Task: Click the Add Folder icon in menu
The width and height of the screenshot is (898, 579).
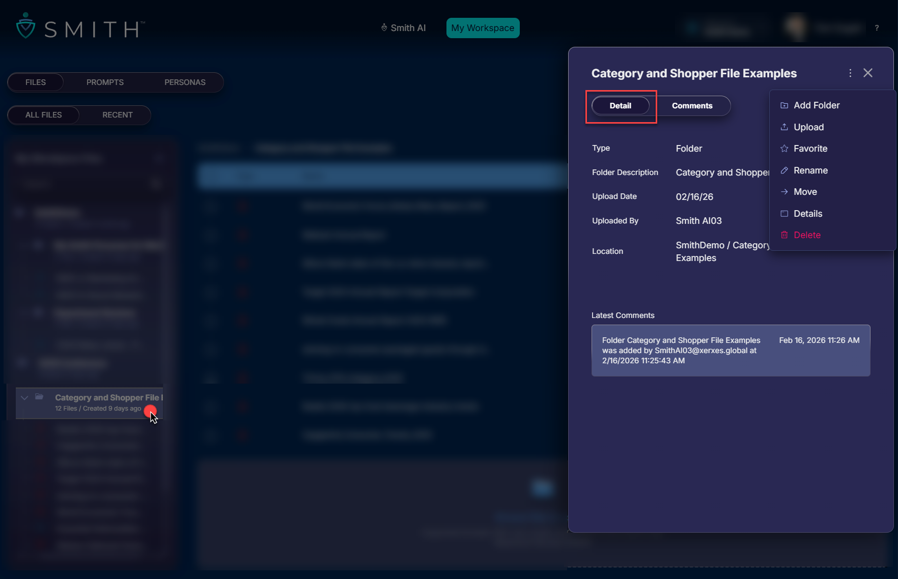Action: click(x=784, y=105)
